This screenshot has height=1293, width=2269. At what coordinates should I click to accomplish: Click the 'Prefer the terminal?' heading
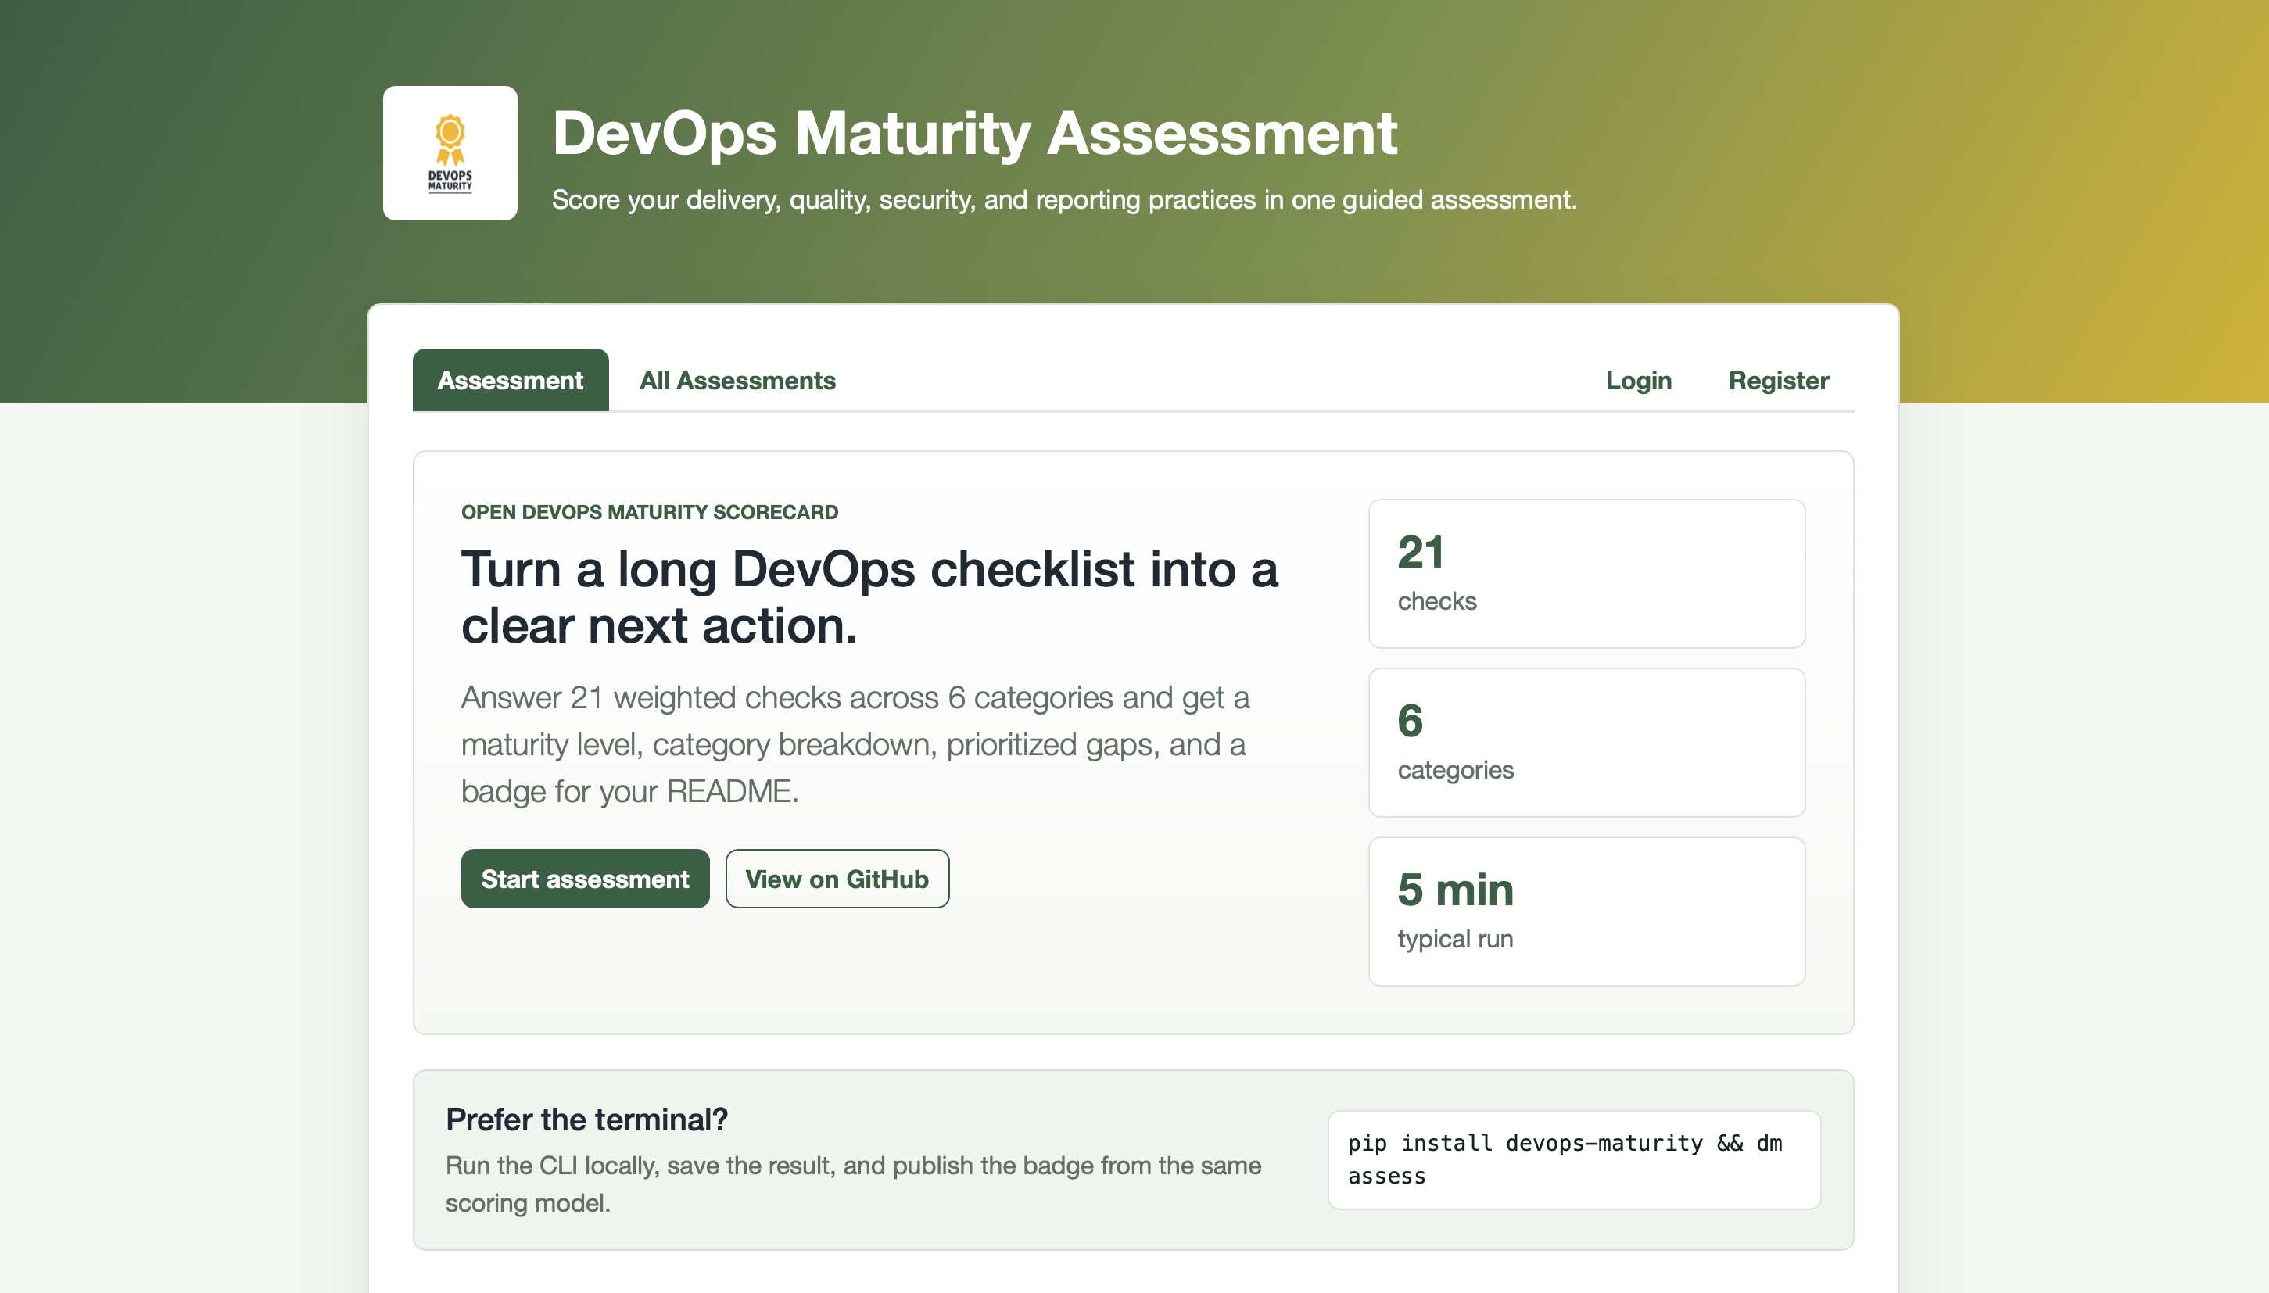(x=587, y=1119)
